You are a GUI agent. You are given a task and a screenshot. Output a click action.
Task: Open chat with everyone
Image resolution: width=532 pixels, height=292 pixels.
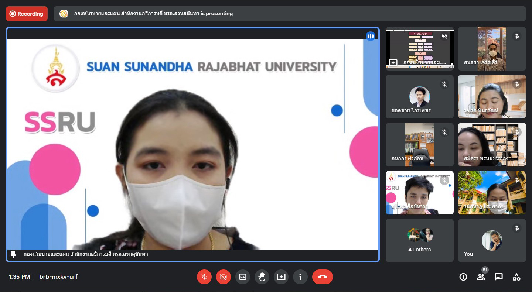(499, 277)
